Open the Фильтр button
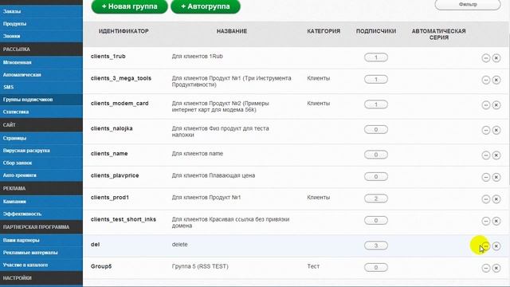The width and height of the screenshot is (510, 287). click(468, 5)
